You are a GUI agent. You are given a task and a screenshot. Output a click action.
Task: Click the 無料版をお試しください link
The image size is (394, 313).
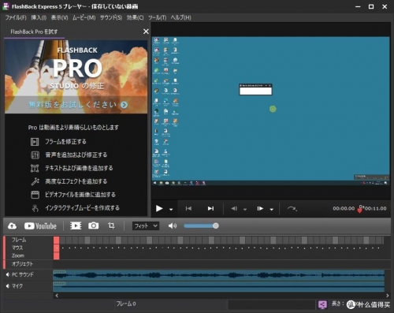pos(78,105)
